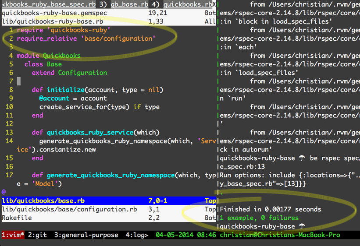Click the generate_quickbooks_ruby_namespace(which, call on line 14
The height and width of the screenshot is (246, 360).
click(x=116, y=141)
